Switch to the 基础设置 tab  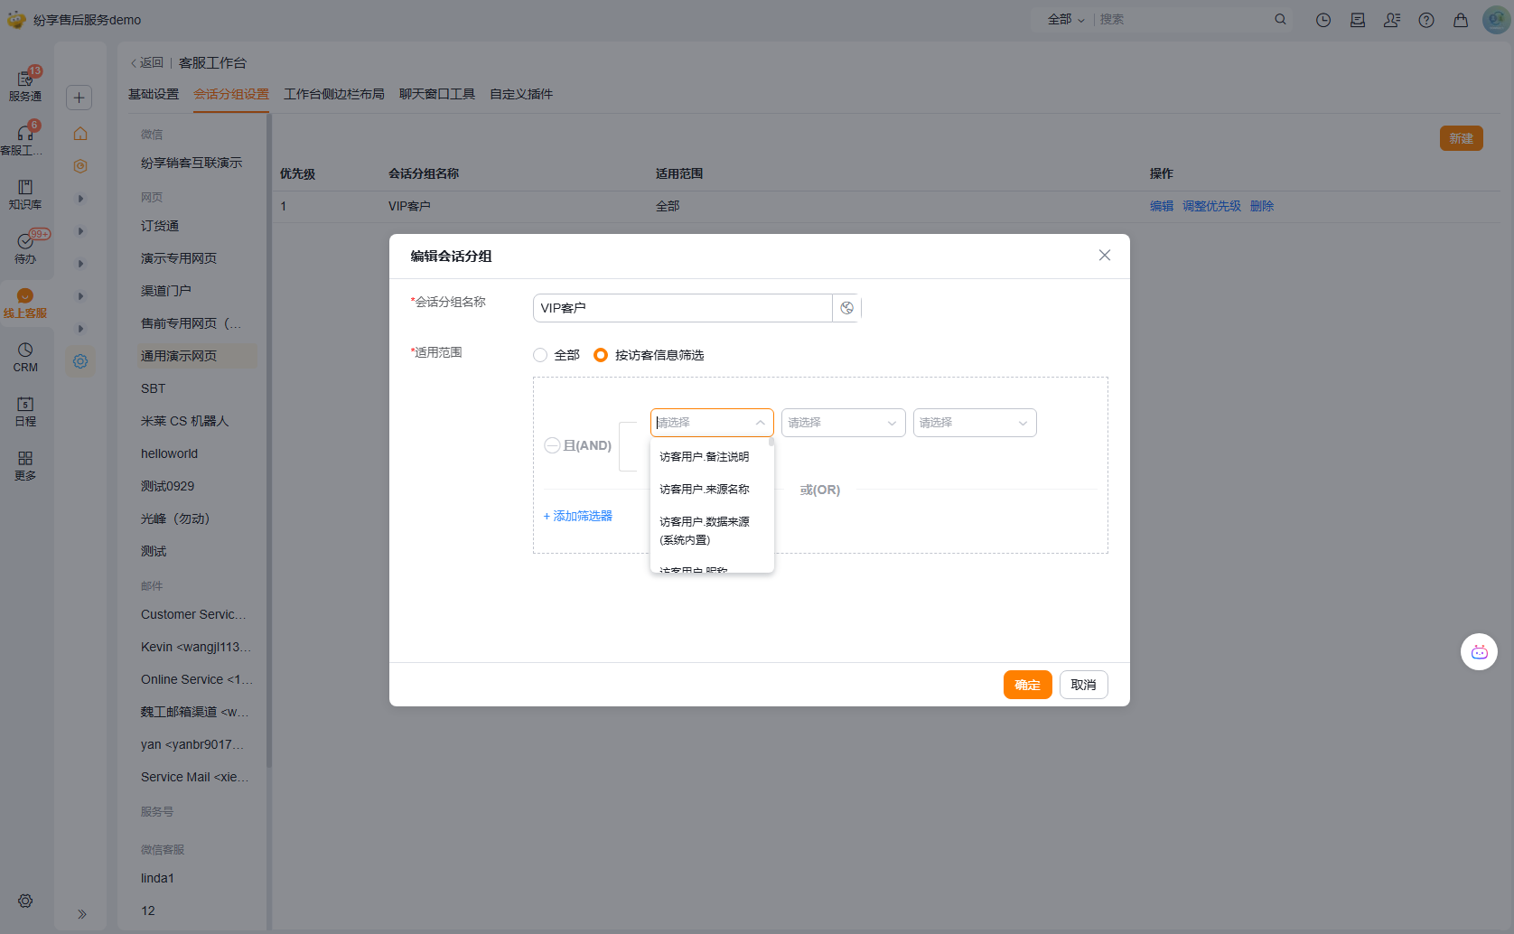(x=154, y=94)
